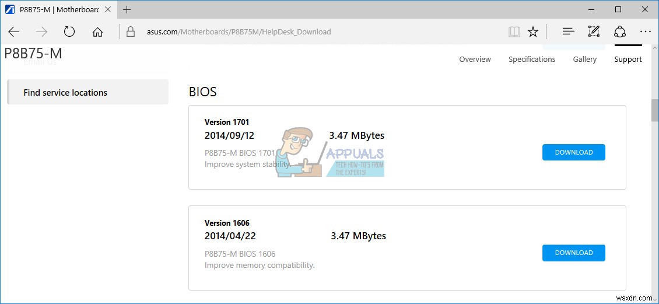
Task: Download BIOS Version 1701
Action: (x=573, y=152)
